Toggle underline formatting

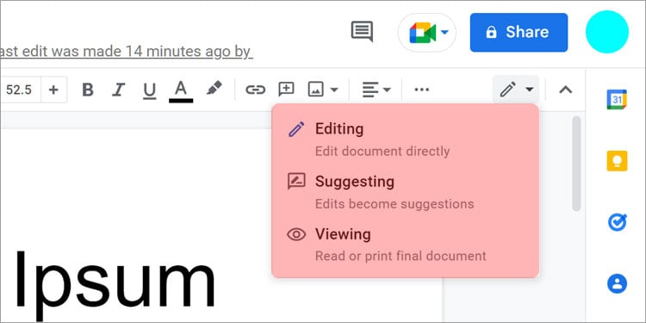149,90
